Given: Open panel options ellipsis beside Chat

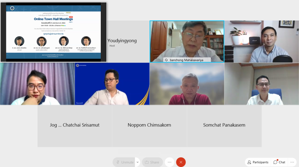Looking at the screenshot, I should pyautogui.click(x=292, y=162).
